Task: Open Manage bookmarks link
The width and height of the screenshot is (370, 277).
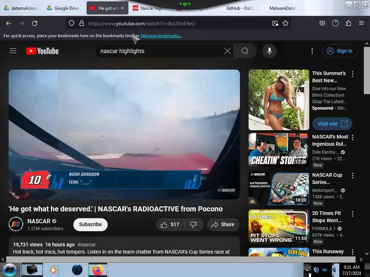Action: [x=162, y=36]
